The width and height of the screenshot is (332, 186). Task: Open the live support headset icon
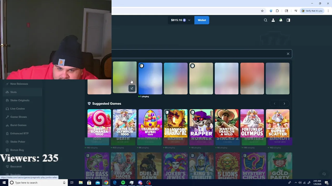pyautogui.click(x=324, y=174)
